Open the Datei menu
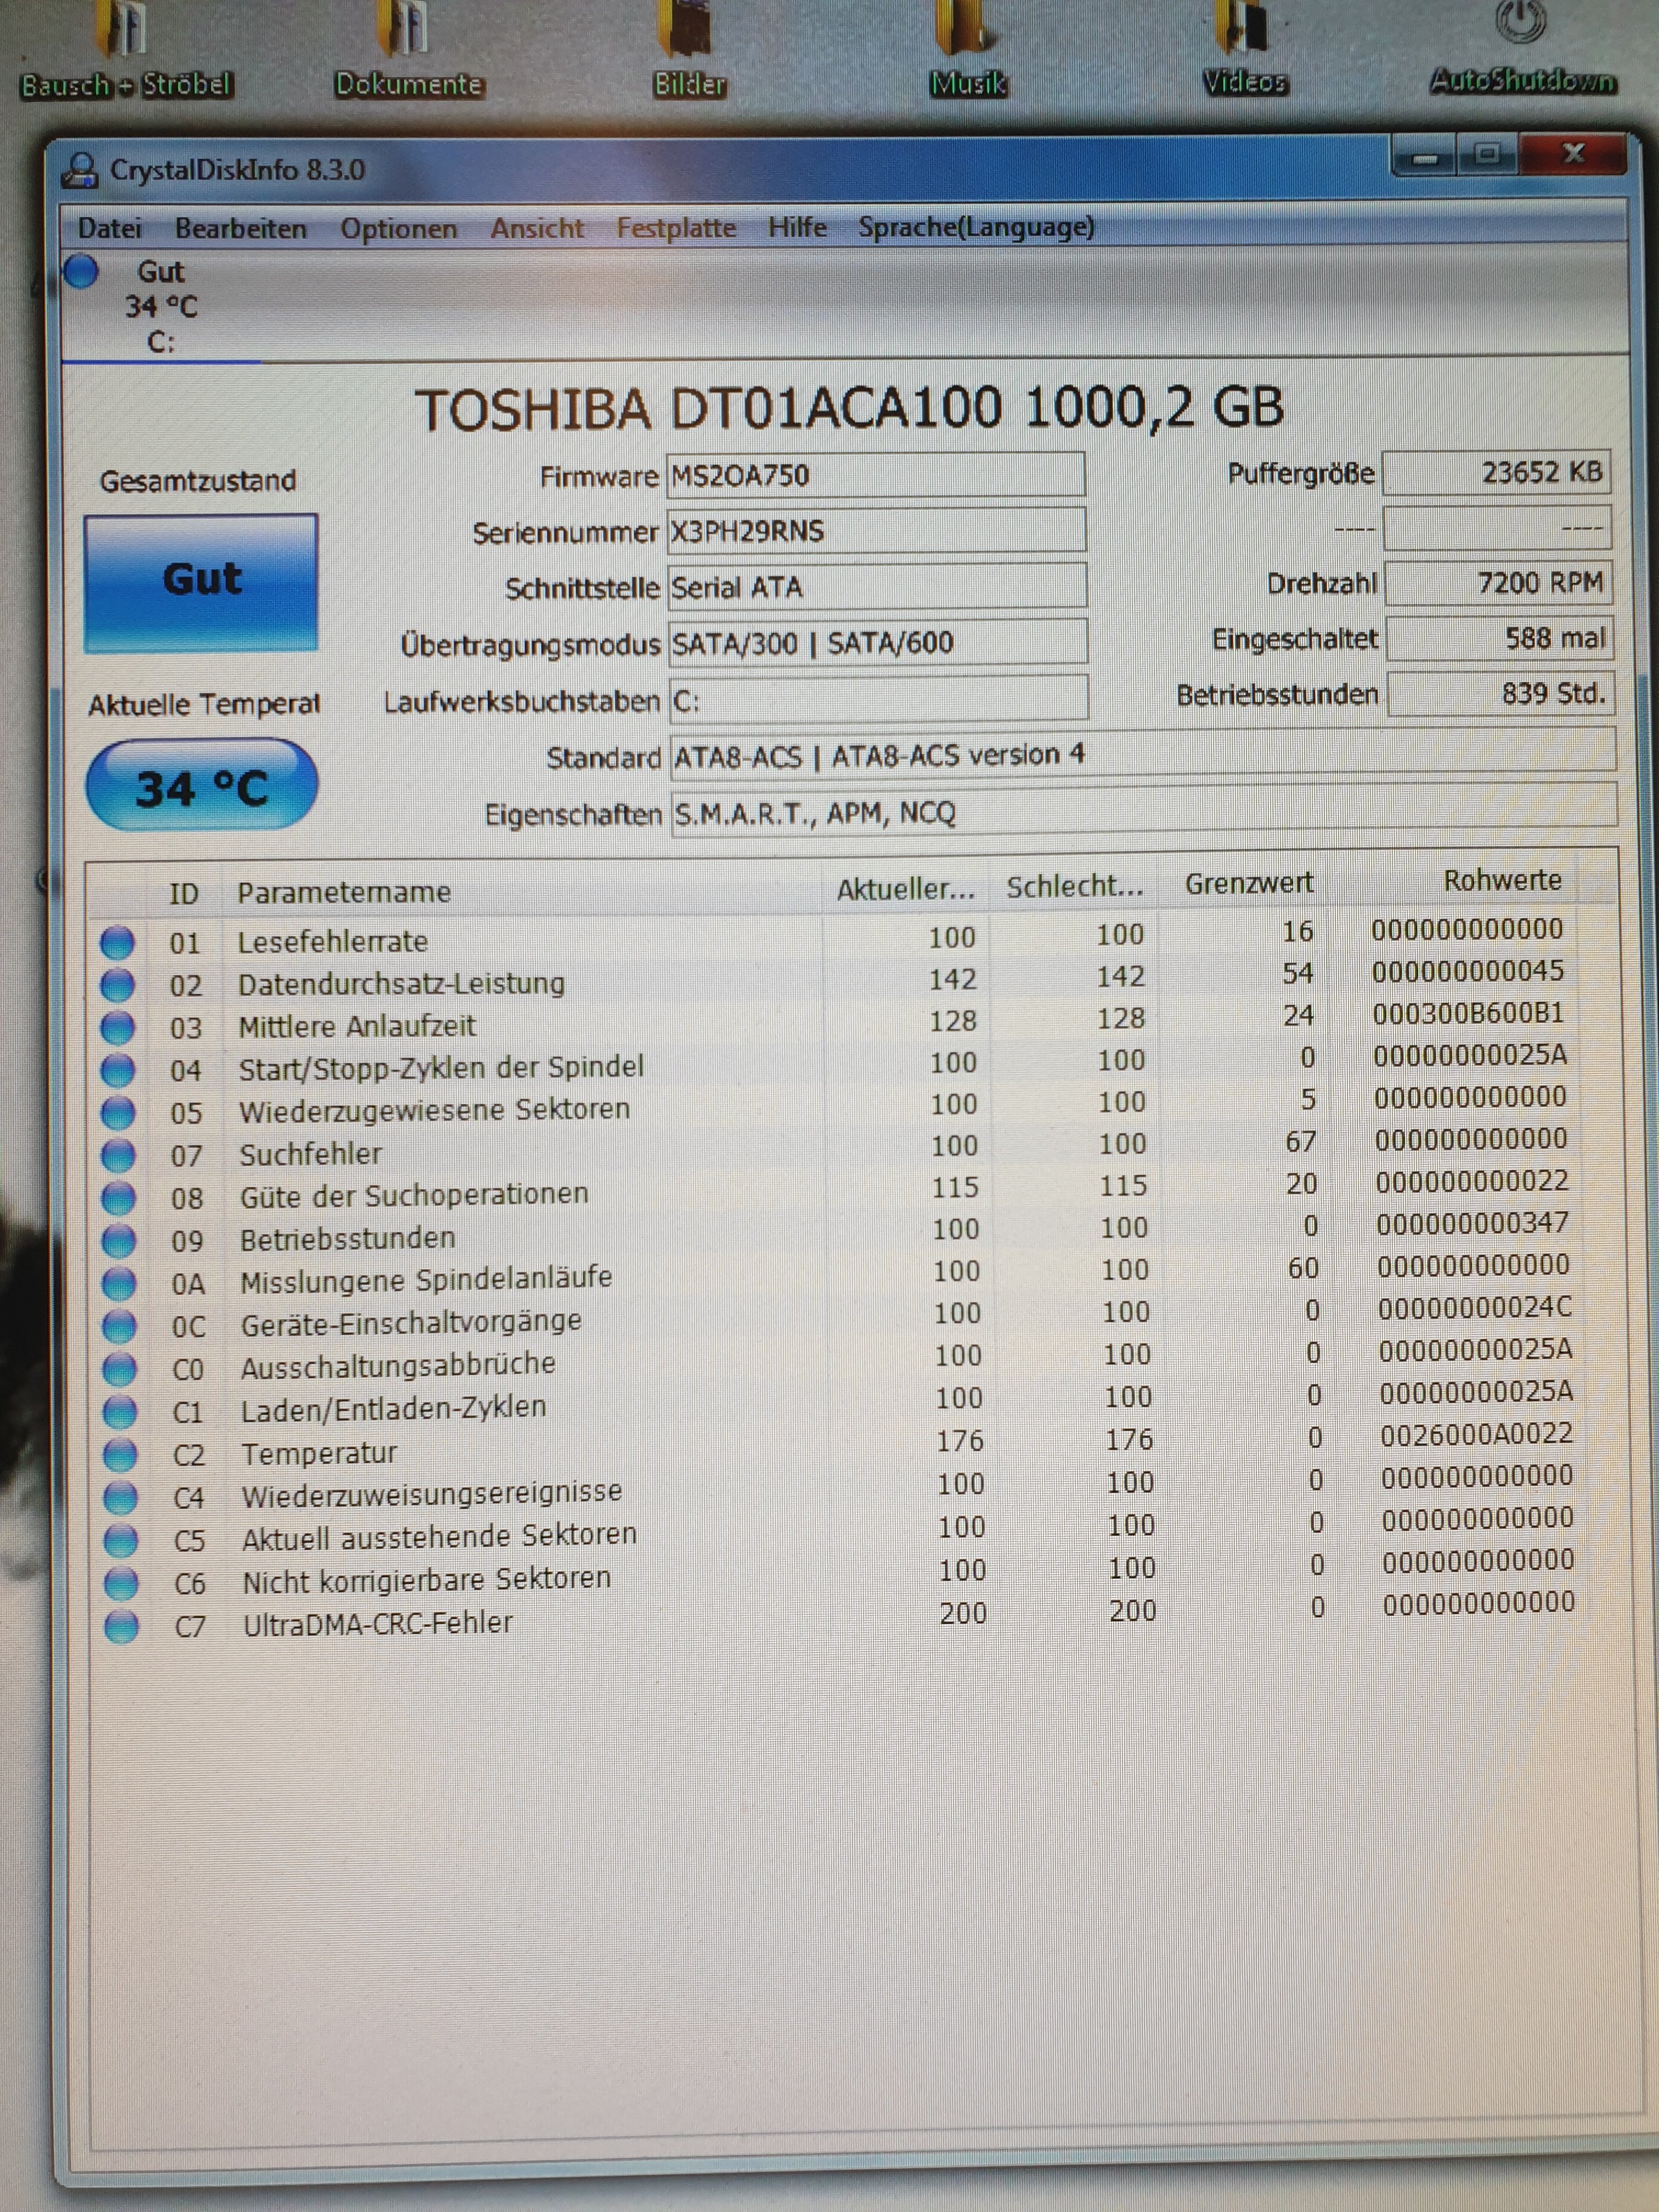 [x=110, y=229]
